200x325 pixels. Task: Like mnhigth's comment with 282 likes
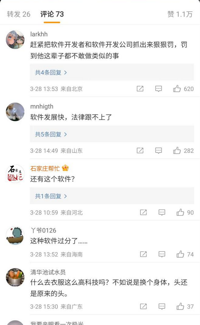point(177,150)
